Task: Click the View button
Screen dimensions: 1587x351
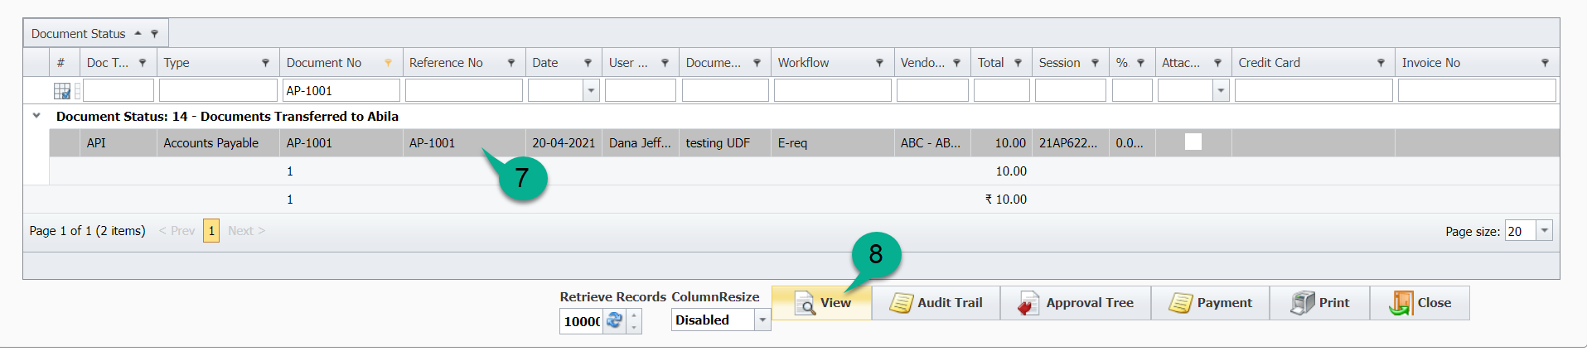Action: point(822,303)
